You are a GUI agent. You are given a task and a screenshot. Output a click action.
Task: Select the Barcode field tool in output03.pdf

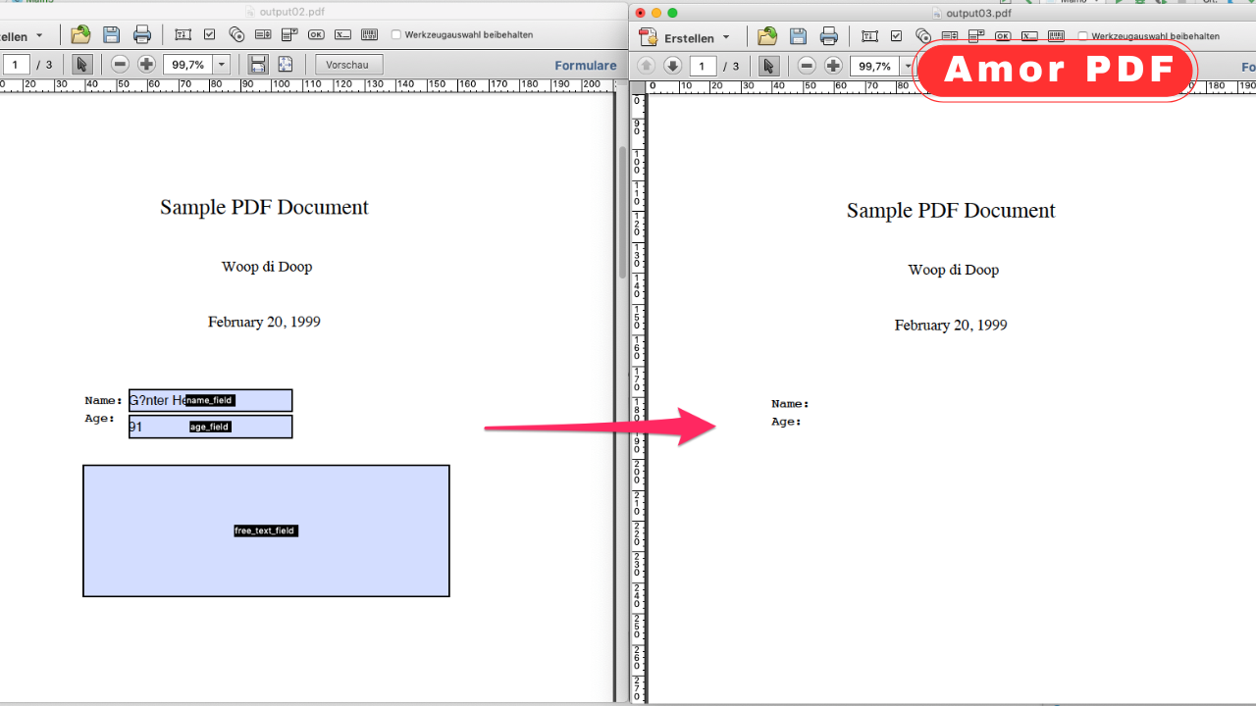coord(1057,34)
